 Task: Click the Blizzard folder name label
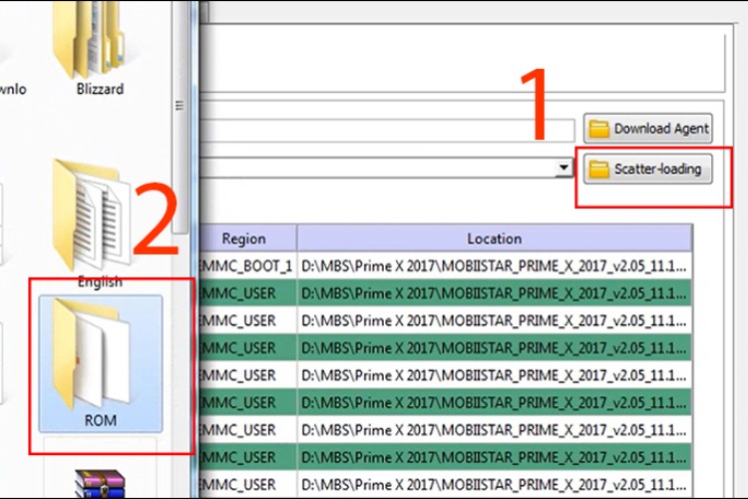click(x=100, y=89)
